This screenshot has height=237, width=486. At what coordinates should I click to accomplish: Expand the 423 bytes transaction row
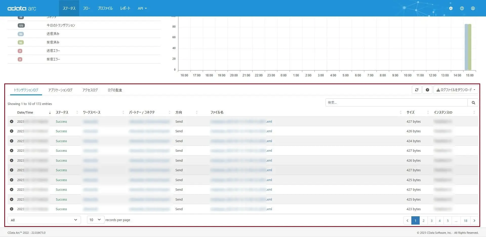(x=12, y=209)
